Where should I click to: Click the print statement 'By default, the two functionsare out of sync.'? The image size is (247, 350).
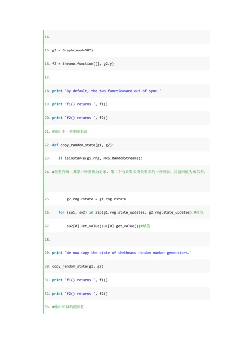pyautogui.click(x=106, y=91)
